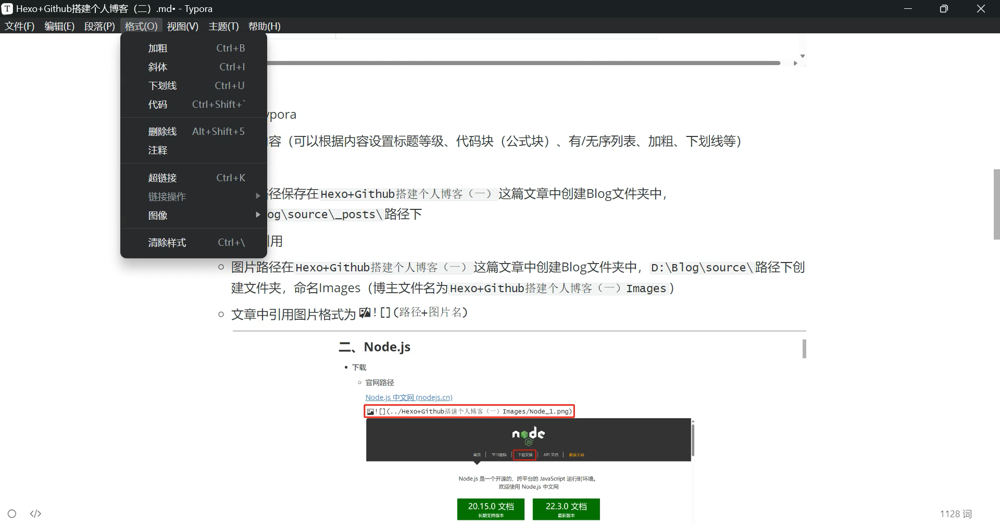Click right arrow of code block scrollbar
The width and height of the screenshot is (1000, 525).
(x=795, y=63)
